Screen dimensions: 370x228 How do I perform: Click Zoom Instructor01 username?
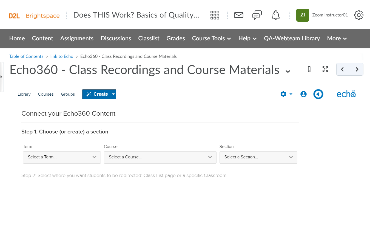330,15
